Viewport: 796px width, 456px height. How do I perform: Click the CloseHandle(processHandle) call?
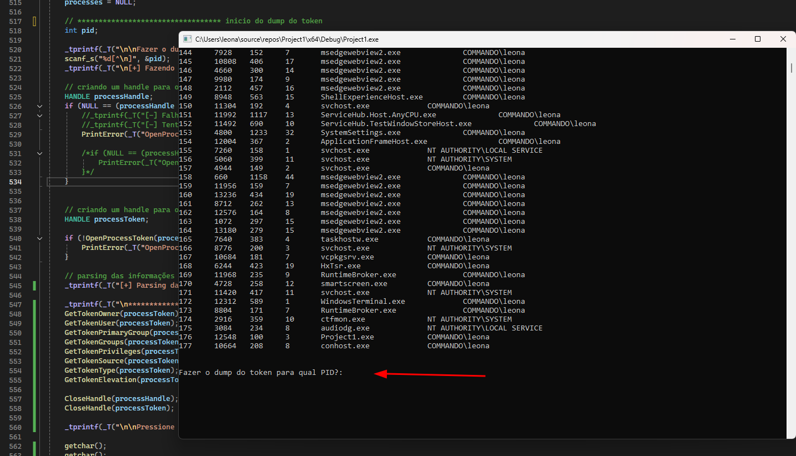pos(121,399)
